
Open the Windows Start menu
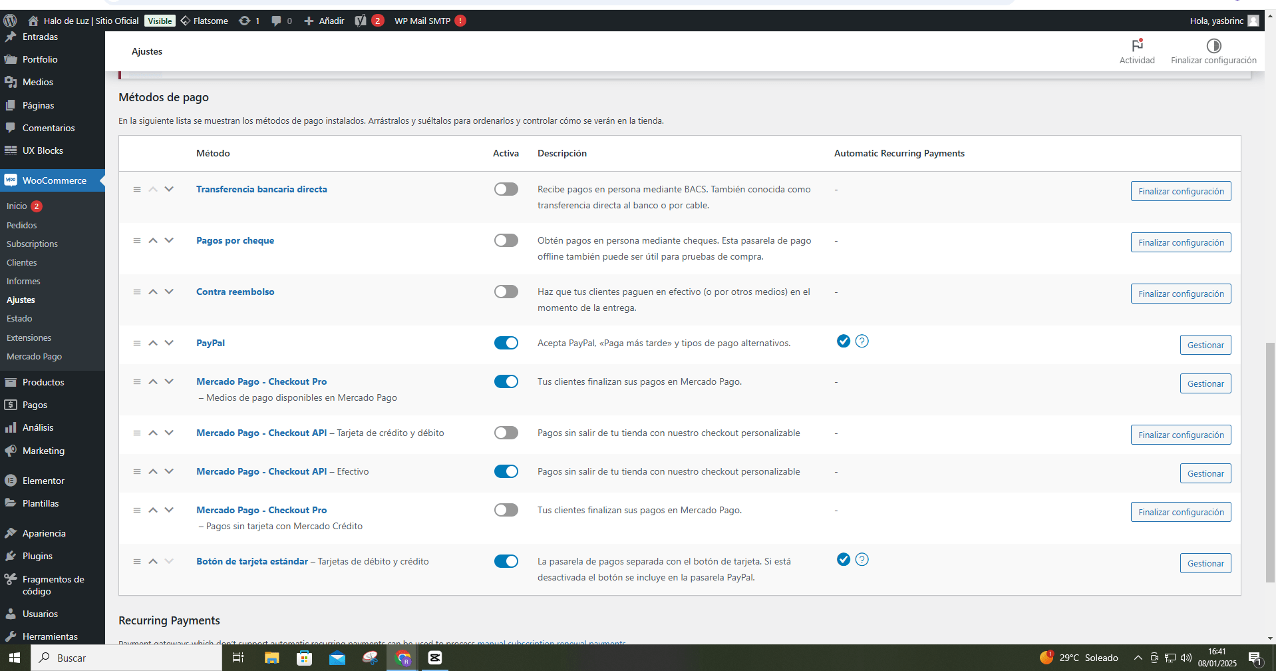coord(15,658)
